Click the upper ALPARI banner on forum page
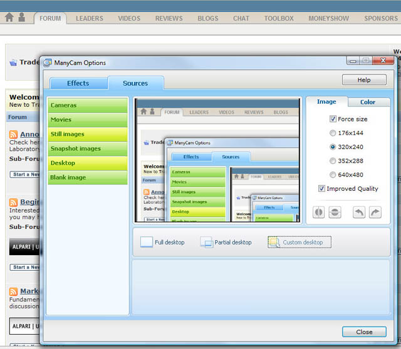401x349 pixels. [24, 247]
